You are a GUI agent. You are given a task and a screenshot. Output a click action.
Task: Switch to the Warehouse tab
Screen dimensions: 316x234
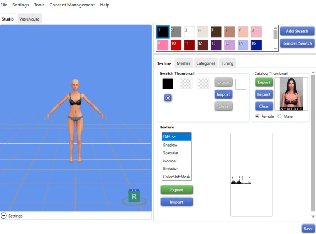[29, 19]
